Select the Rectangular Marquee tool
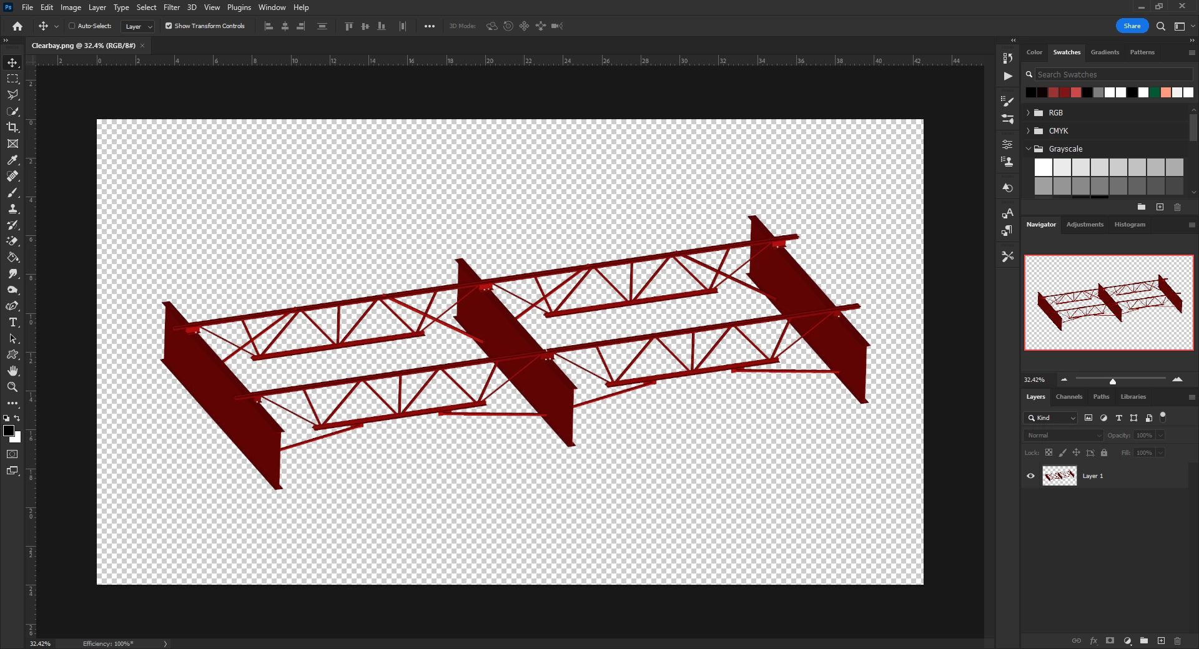The image size is (1199, 649). 12,79
